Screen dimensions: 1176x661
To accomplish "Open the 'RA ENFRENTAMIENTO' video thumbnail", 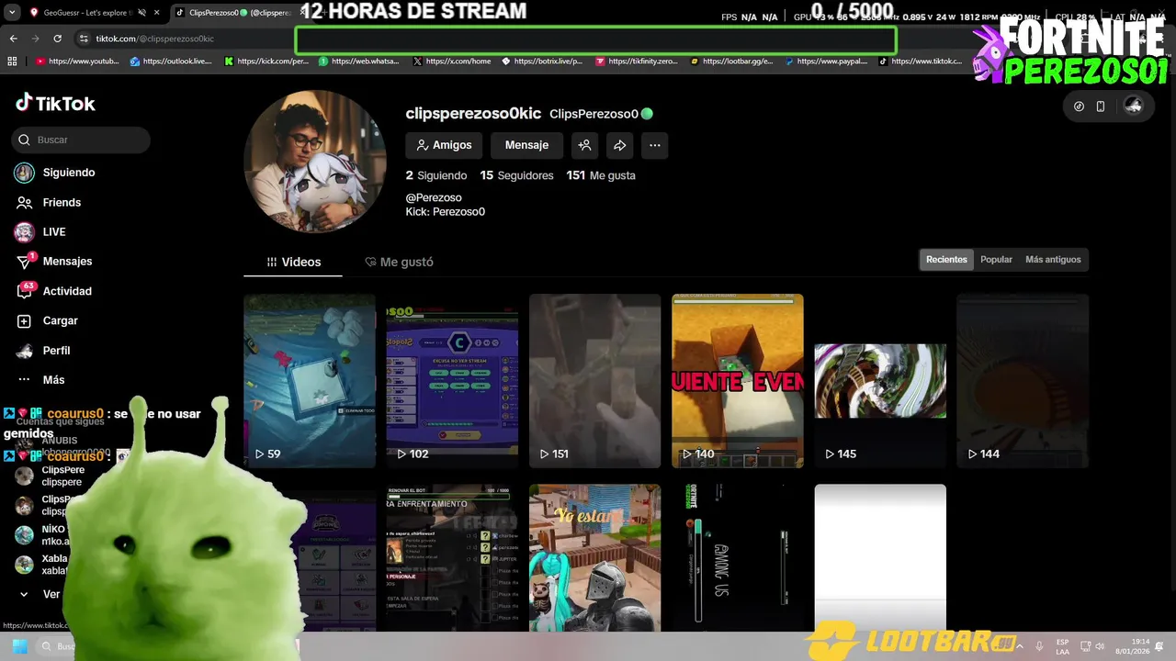I will (x=452, y=558).
